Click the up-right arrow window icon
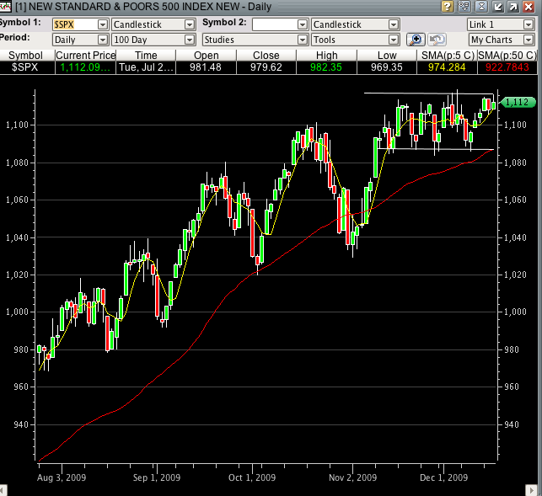The image size is (542, 496). 512,7
